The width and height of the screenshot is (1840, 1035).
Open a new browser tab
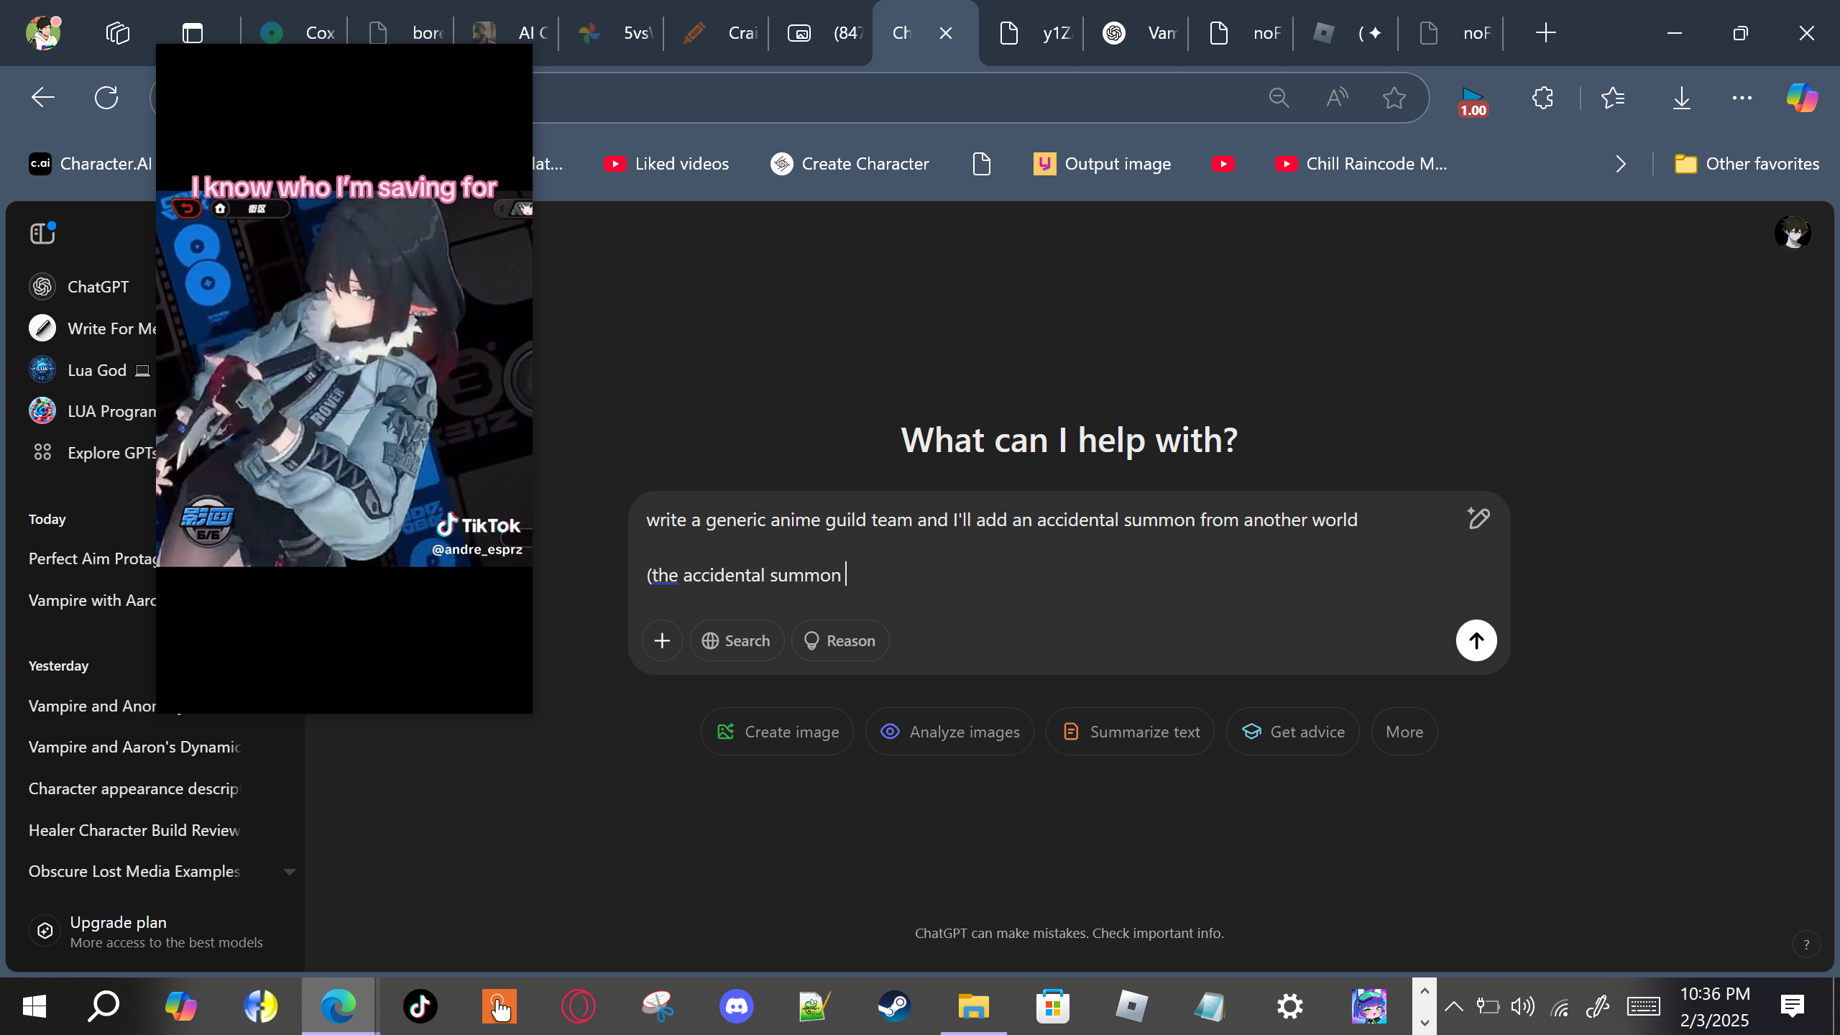1545,33
